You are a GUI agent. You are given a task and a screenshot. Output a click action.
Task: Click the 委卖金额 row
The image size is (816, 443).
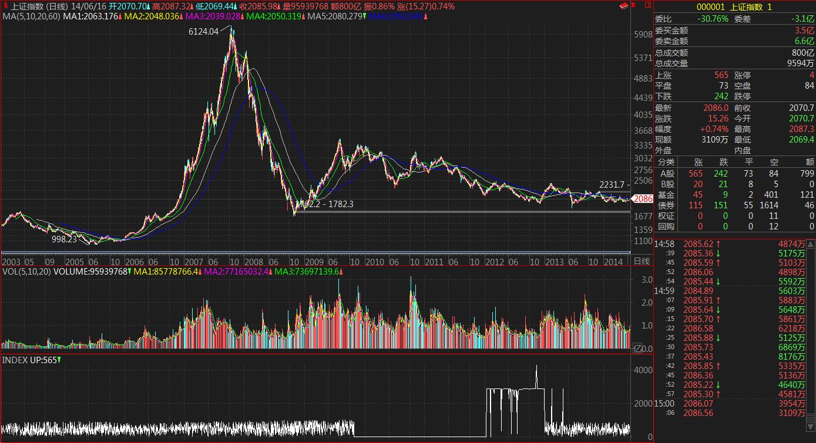(x=735, y=41)
